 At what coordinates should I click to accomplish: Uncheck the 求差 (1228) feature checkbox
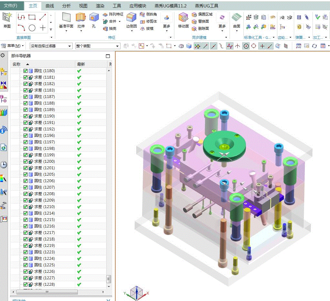(x=26, y=284)
